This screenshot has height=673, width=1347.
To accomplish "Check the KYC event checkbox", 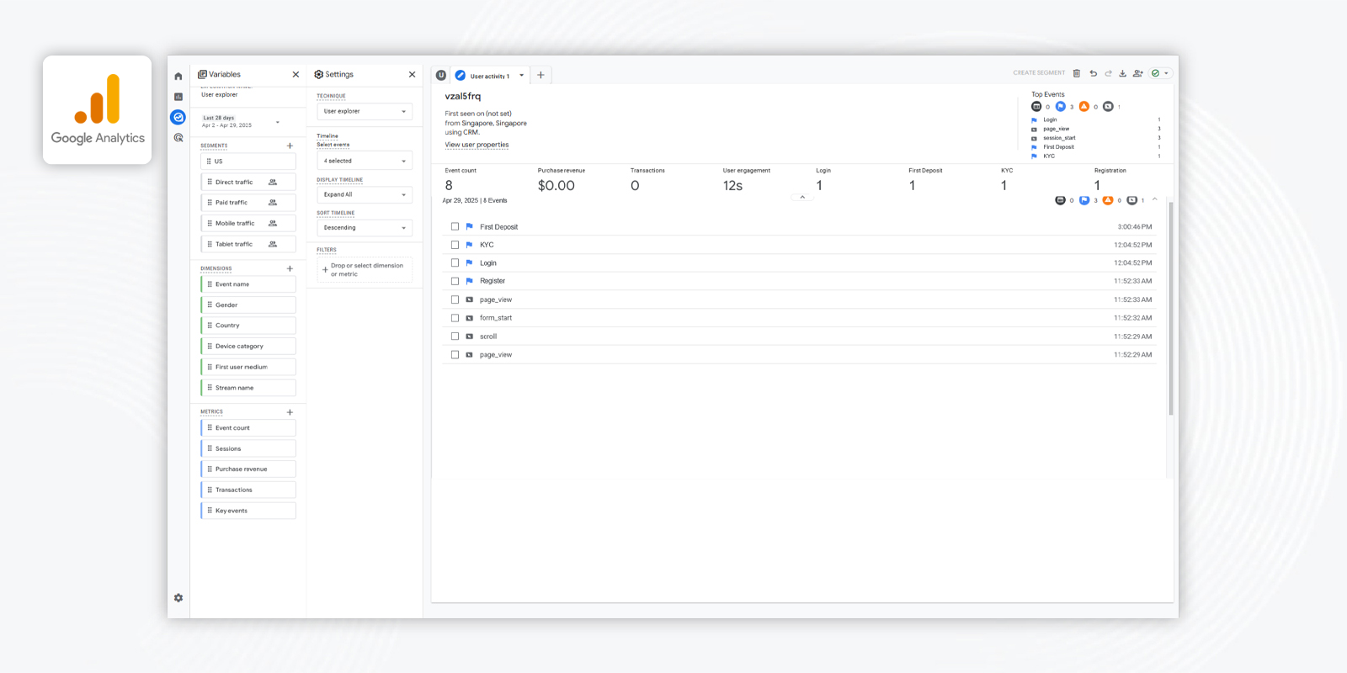I will click(455, 245).
